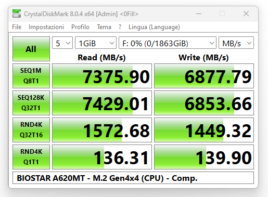This screenshot has width=268, height=197.
Task: Click the RND4K Q32T16 write result 1449.32
Action: [204, 130]
